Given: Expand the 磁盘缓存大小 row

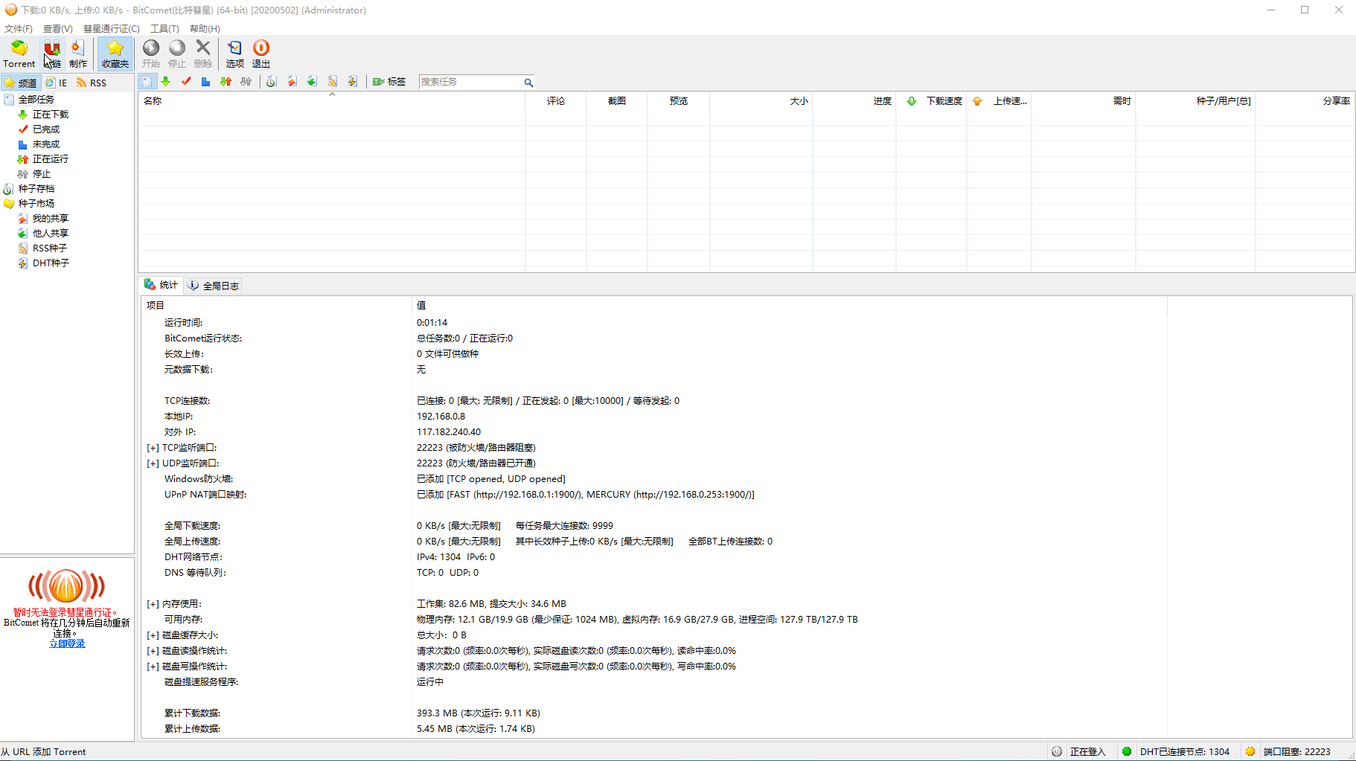Looking at the screenshot, I should click(x=153, y=635).
